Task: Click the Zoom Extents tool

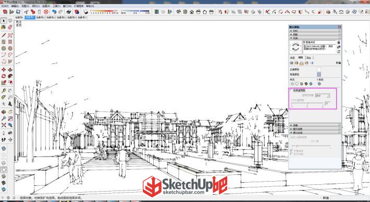Action: 4,125
